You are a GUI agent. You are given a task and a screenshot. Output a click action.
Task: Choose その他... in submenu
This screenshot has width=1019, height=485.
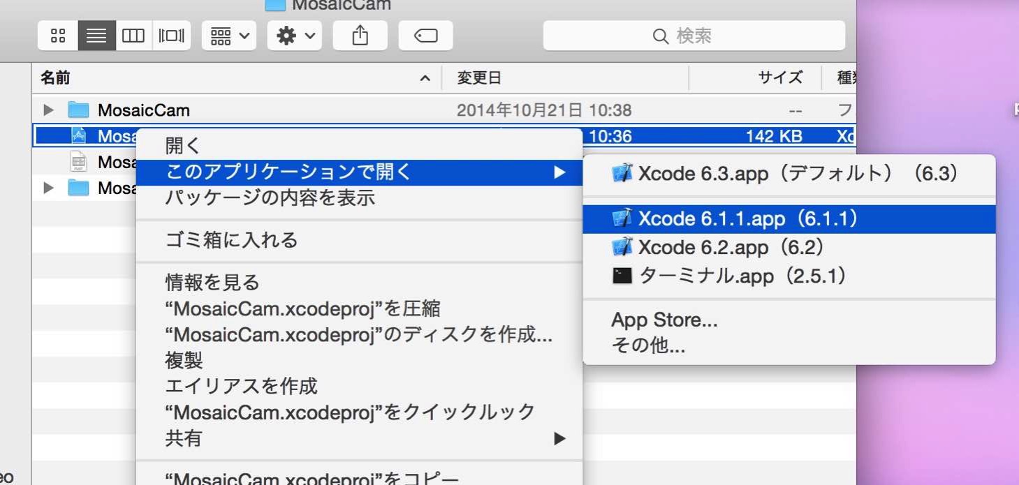pos(789,345)
